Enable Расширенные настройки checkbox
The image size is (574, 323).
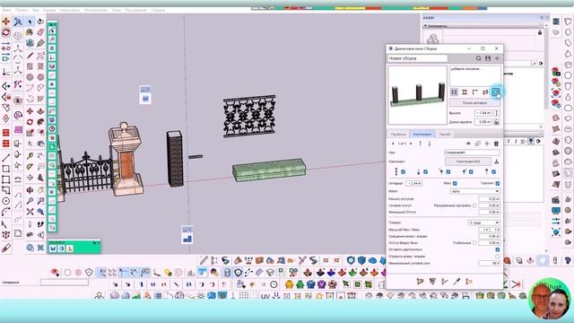[x=474, y=205]
